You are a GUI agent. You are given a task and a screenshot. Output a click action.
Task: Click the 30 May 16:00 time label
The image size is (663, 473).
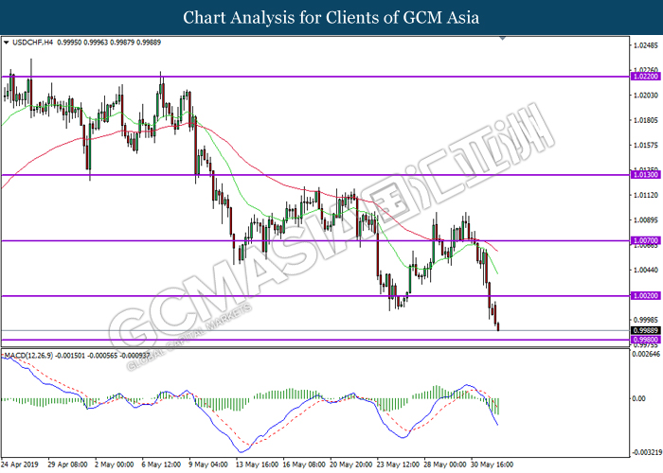(493, 464)
